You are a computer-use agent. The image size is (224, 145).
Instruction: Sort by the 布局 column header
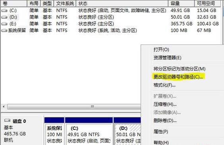pyautogui.click(x=34, y=4)
